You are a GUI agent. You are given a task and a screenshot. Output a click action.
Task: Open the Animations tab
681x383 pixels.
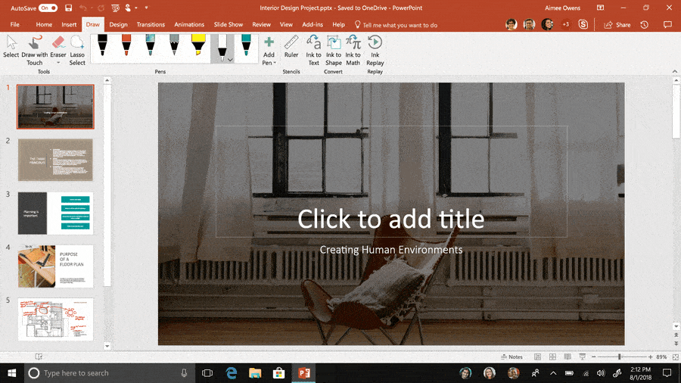(x=189, y=25)
